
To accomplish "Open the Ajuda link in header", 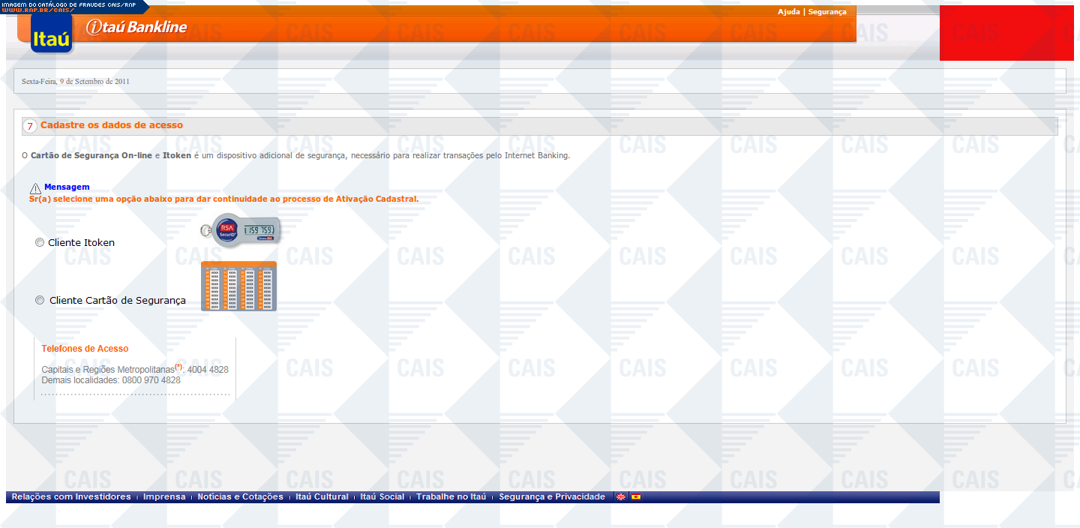I will tap(788, 12).
